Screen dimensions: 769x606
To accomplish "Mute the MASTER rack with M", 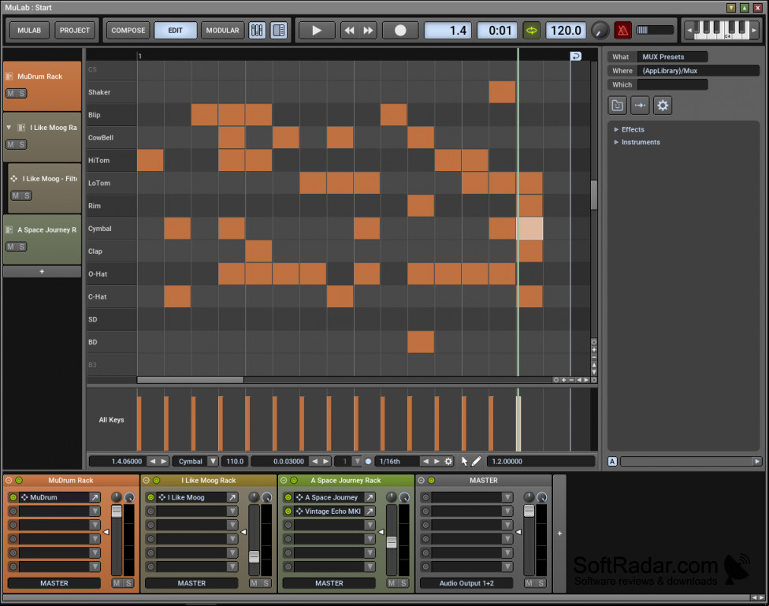I will pos(529,583).
